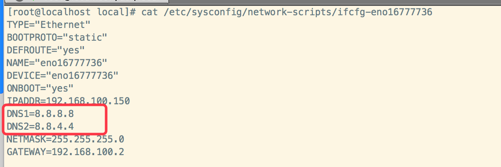Click the DNS1=8.8.8.8 line
Screen dimensions: 501x167
point(40,114)
